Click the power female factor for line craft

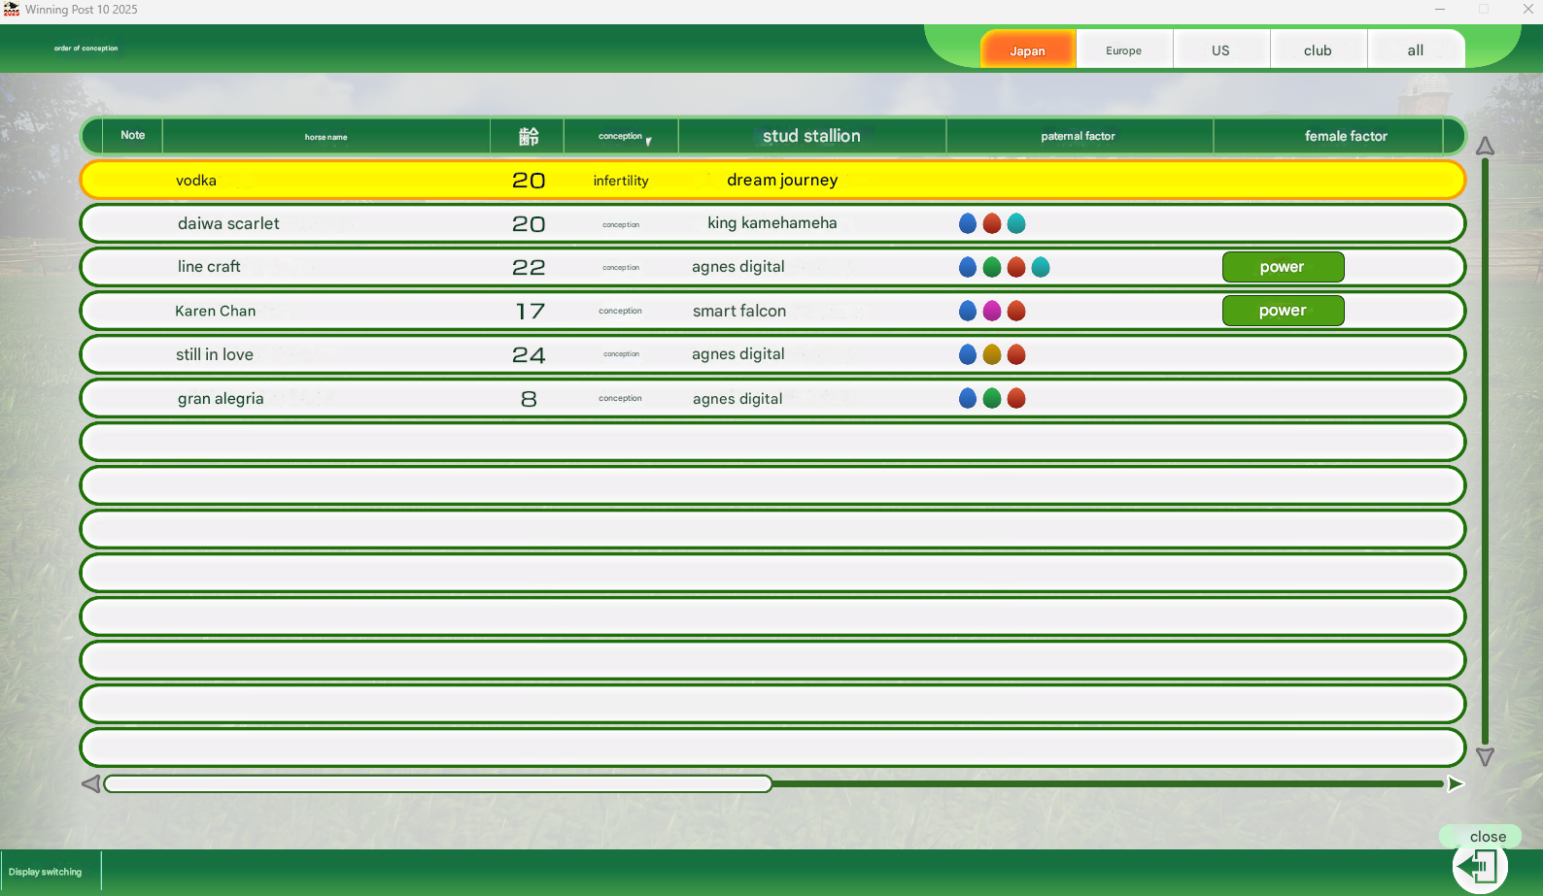pyautogui.click(x=1283, y=267)
